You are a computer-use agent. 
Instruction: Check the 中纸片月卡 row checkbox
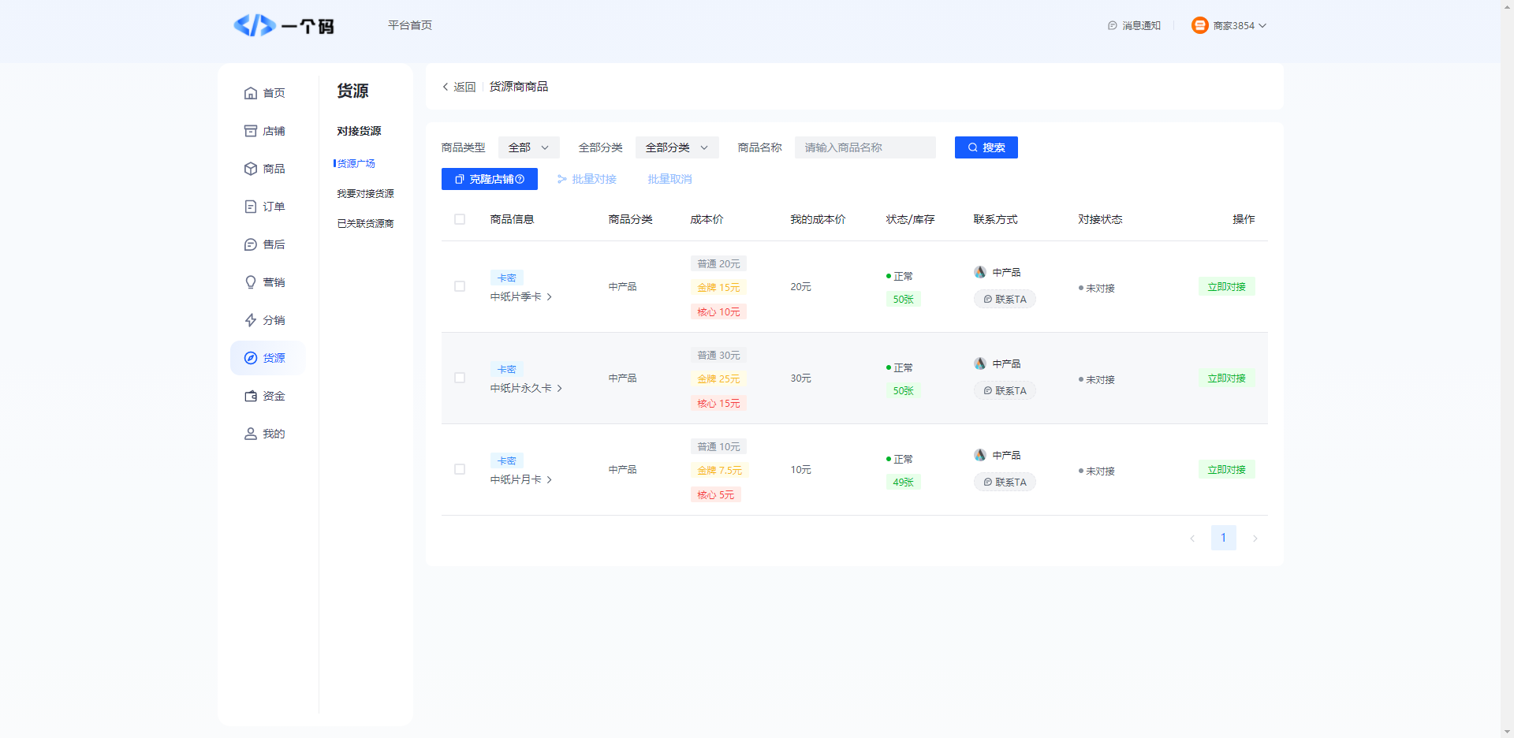point(460,469)
